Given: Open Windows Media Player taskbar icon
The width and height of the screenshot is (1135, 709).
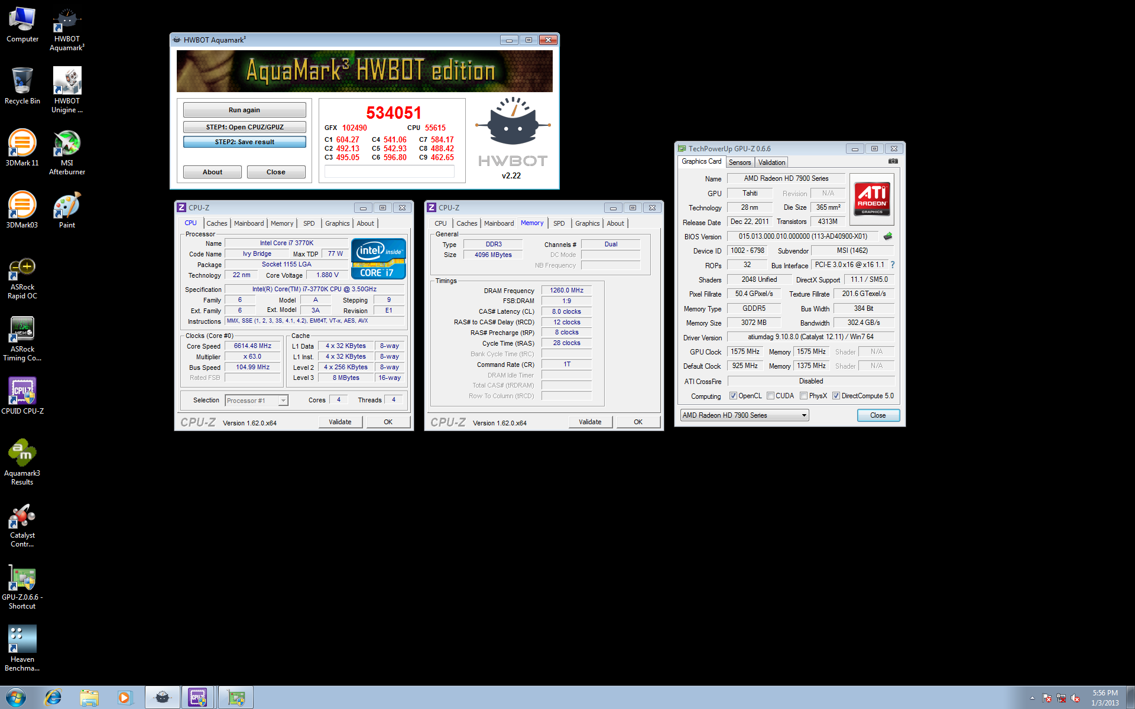Looking at the screenshot, I should coord(125,698).
